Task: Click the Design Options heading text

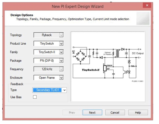Action: pos(22,15)
